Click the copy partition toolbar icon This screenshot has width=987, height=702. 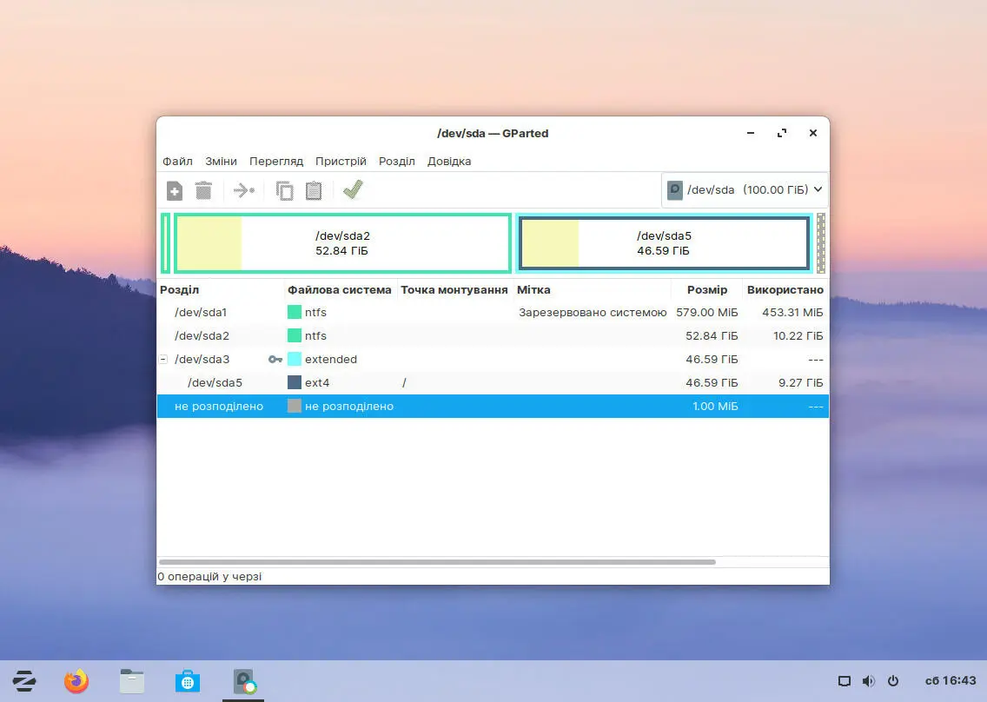(284, 190)
